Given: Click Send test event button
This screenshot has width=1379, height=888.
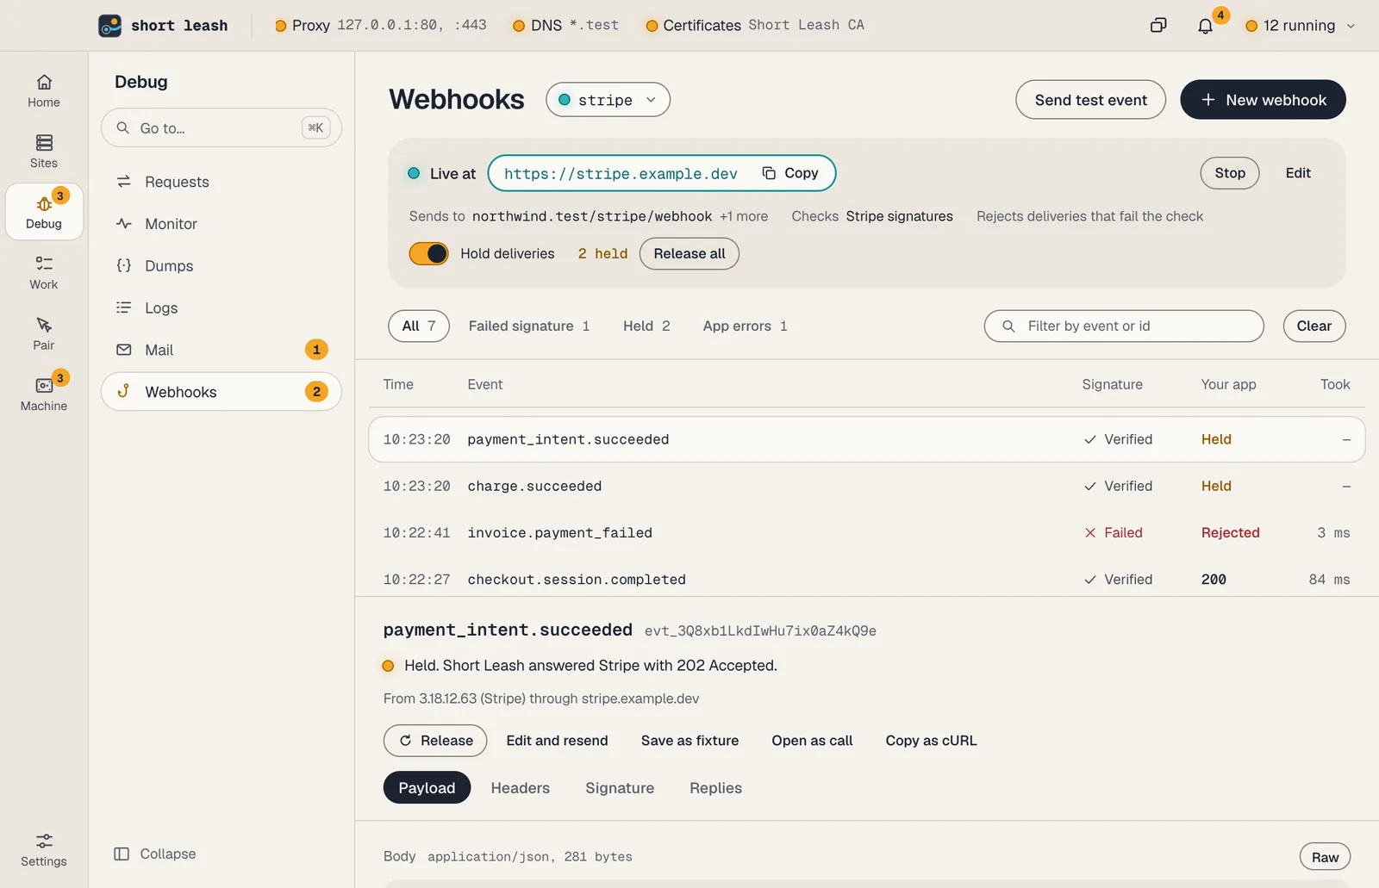Looking at the screenshot, I should click(x=1090, y=100).
